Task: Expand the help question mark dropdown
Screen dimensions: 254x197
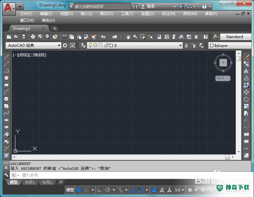Action: click(210, 6)
